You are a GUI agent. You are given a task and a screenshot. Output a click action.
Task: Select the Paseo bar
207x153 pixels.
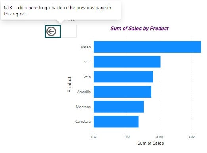point(148,47)
